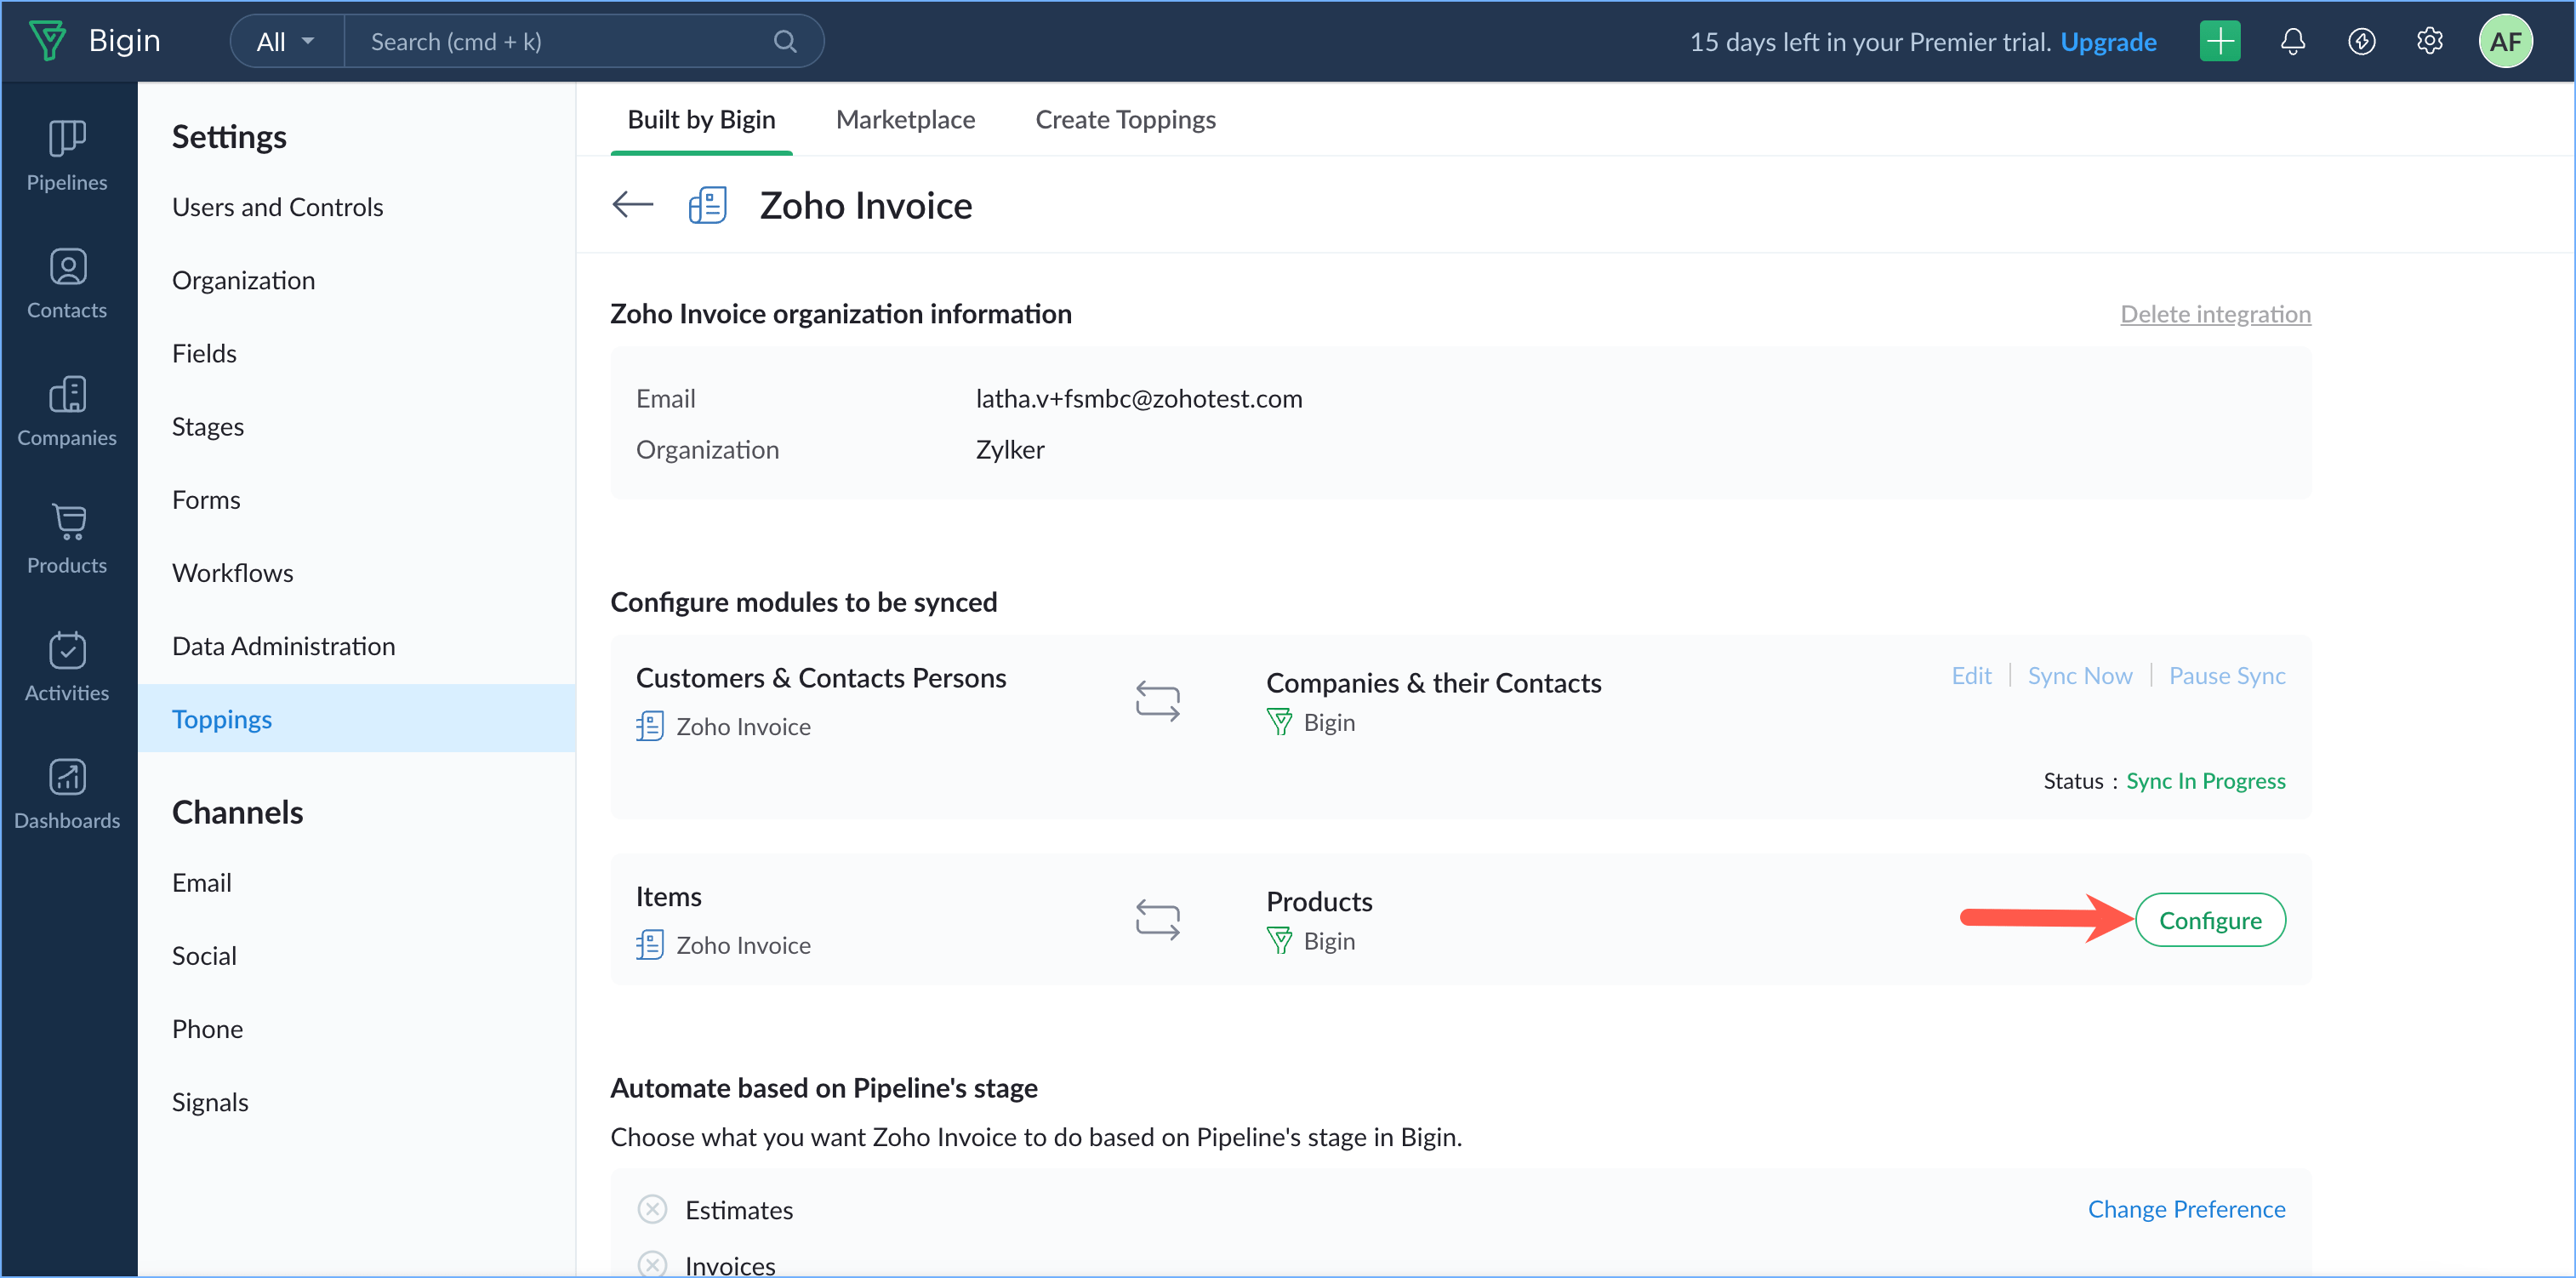The image size is (2576, 1278).
Task: Click Bigin icon under Products
Action: click(1279, 940)
